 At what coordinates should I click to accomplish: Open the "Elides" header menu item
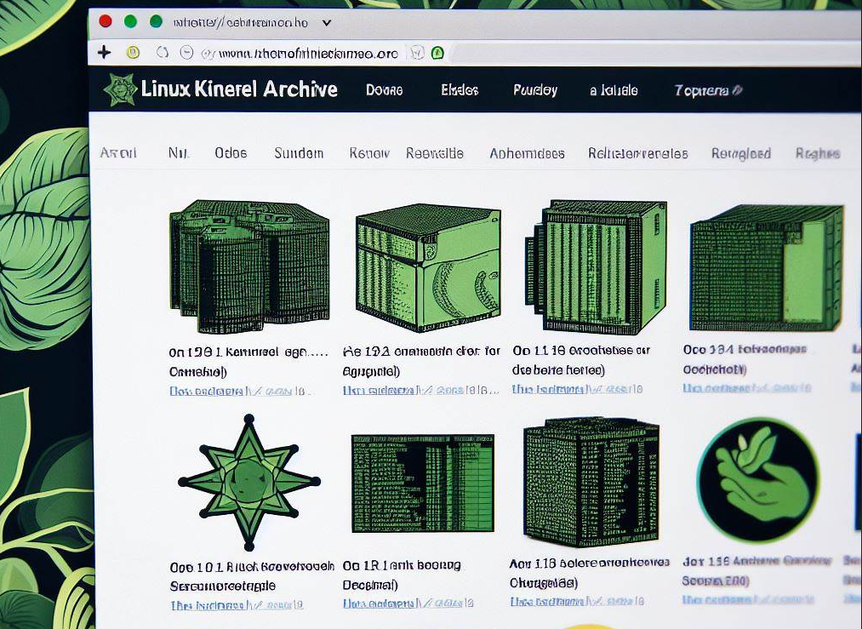point(460,89)
